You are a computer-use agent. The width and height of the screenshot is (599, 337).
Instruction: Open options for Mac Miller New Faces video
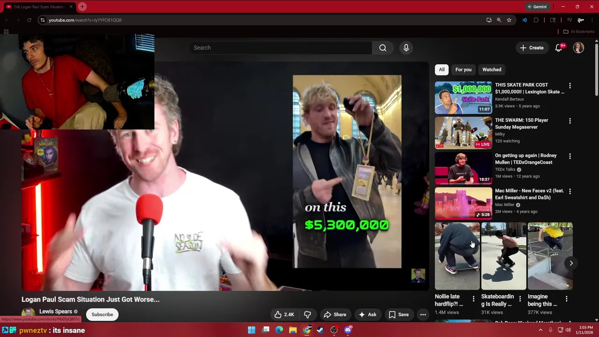pos(570,191)
